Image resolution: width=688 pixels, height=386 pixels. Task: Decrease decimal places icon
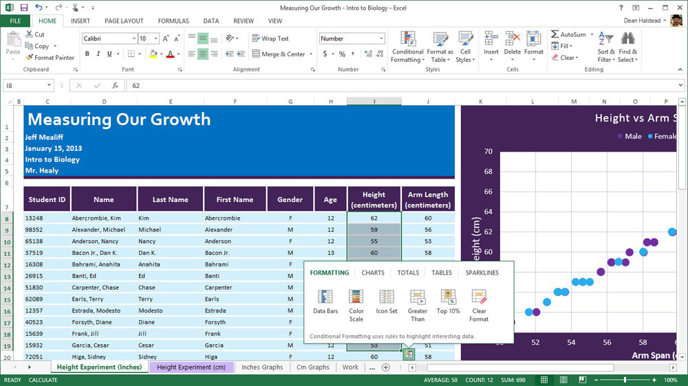380,54
